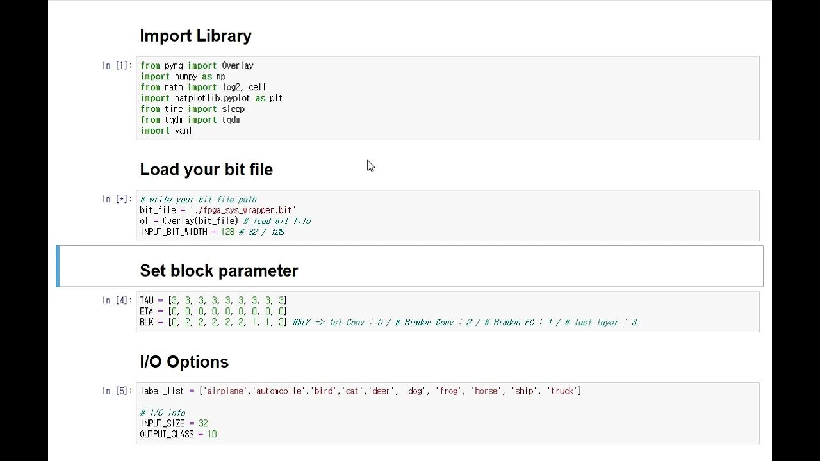Click the ETA list assignment line
Screen dimensions: 820x461
click(213, 311)
